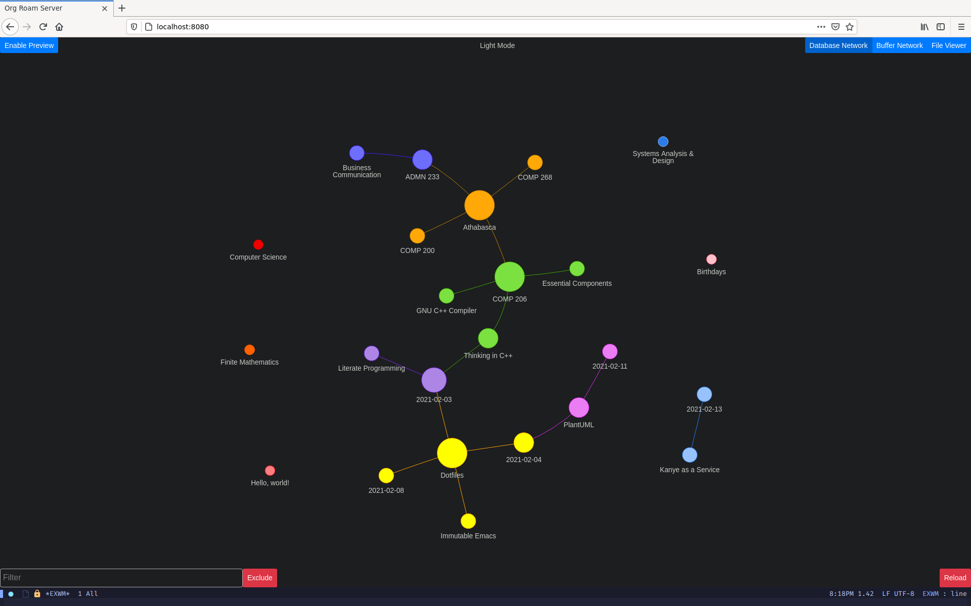Click the Reload button

955,577
